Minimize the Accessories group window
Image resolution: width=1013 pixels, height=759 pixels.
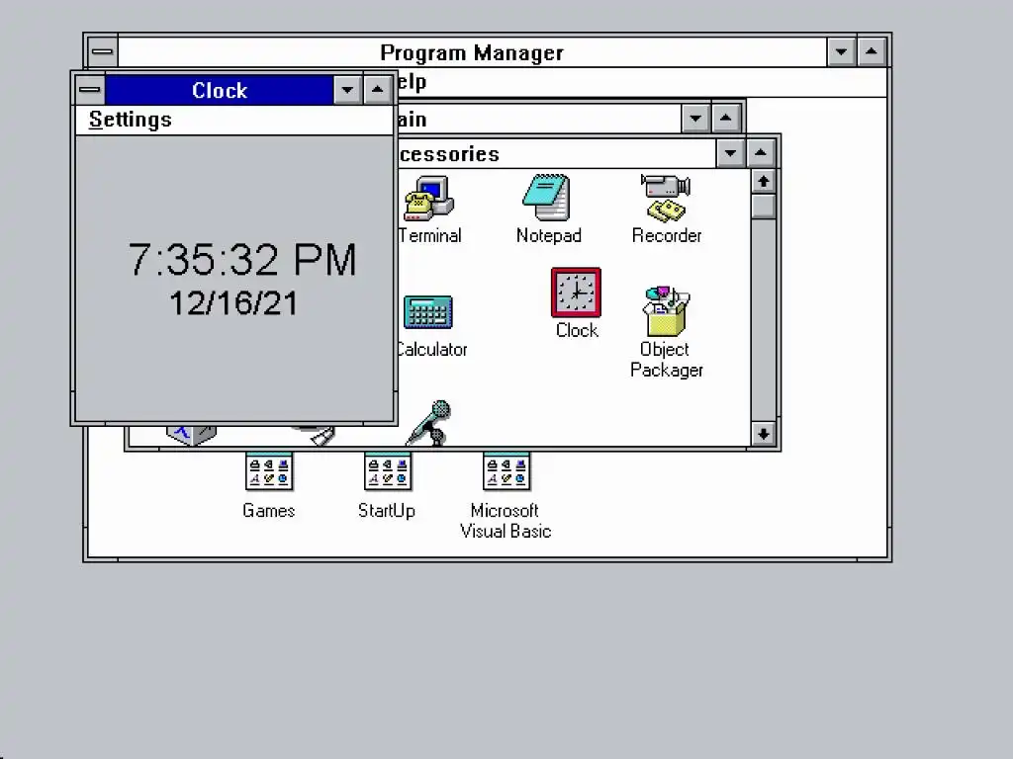click(731, 153)
